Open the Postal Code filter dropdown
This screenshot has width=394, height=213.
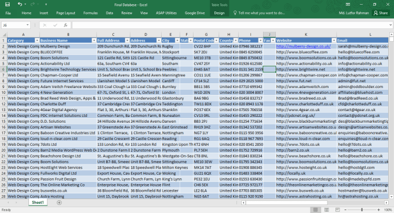click(x=216, y=41)
